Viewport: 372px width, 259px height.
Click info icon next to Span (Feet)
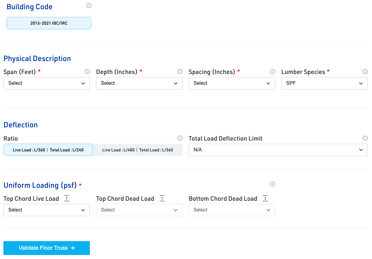click(87, 72)
